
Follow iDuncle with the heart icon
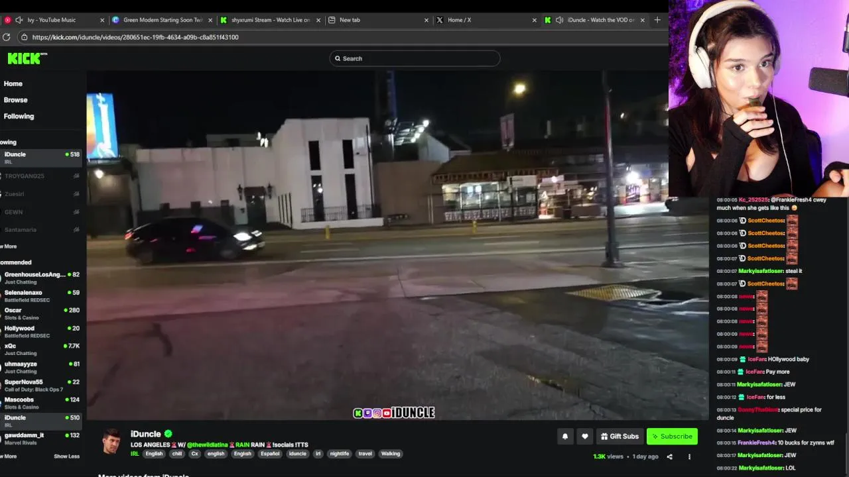click(585, 437)
